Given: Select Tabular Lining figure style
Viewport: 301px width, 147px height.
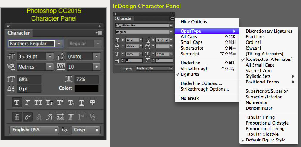Looking at the screenshot, I should coord(269,117).
